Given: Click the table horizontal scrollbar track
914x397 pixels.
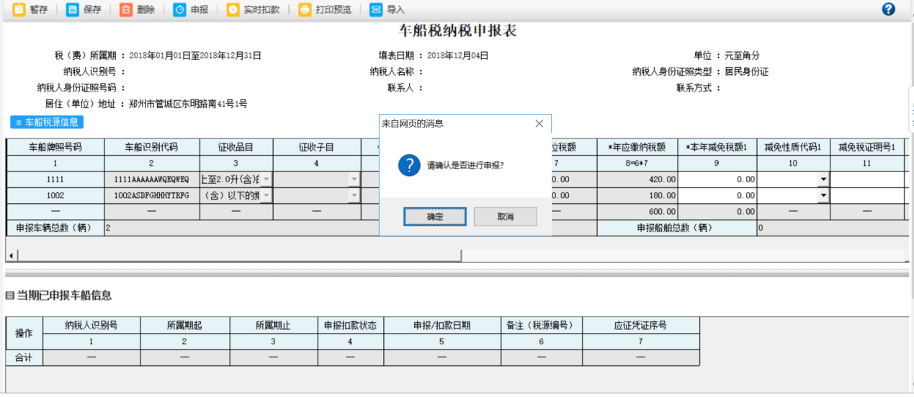Looking at the screenshot, I should [684, 256].
